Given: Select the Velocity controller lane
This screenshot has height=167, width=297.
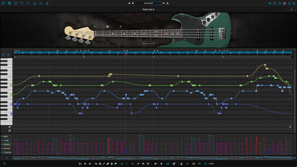Looking at the screenshot, I should pyautogui.click(x=7, y=144).
